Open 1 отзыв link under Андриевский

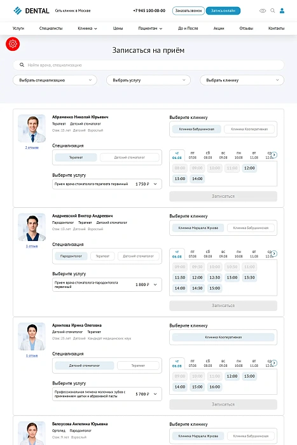tap(32, 246)
